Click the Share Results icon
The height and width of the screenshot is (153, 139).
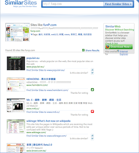coord(83,50)
